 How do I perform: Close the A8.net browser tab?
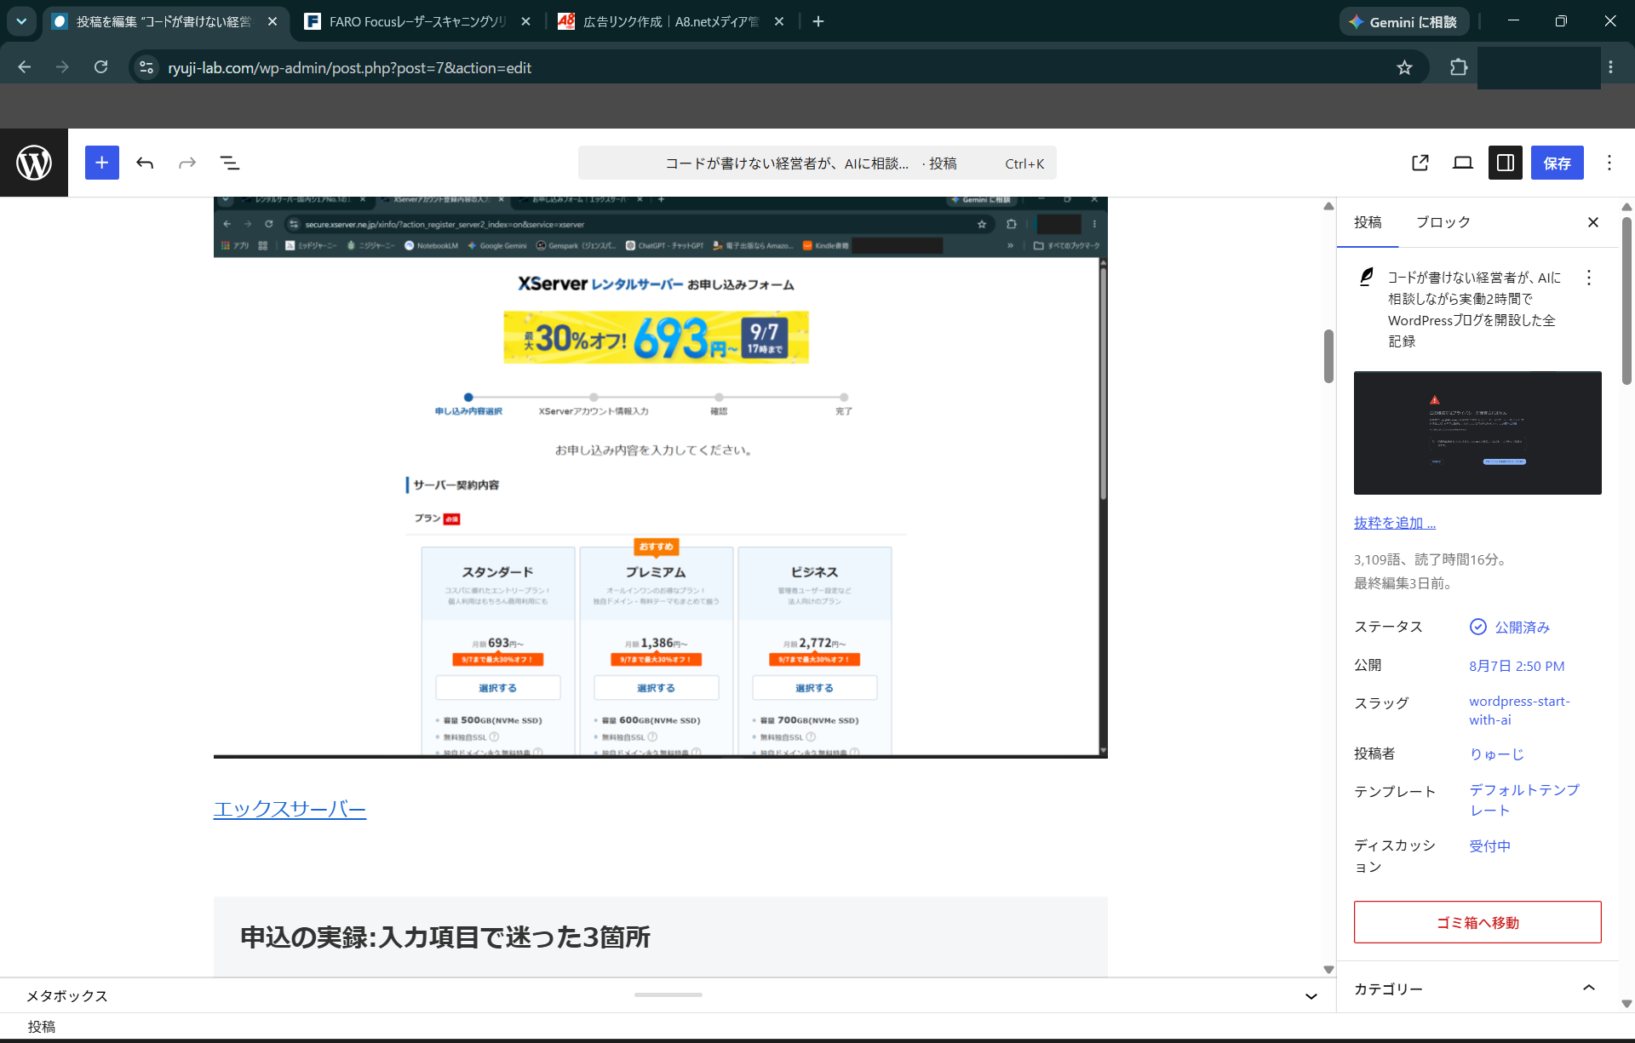click(779, 21)
